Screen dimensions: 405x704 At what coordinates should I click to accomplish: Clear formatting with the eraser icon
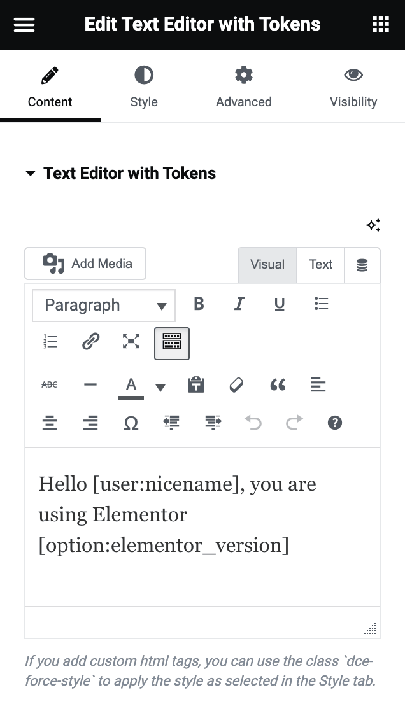click(236, 384)
